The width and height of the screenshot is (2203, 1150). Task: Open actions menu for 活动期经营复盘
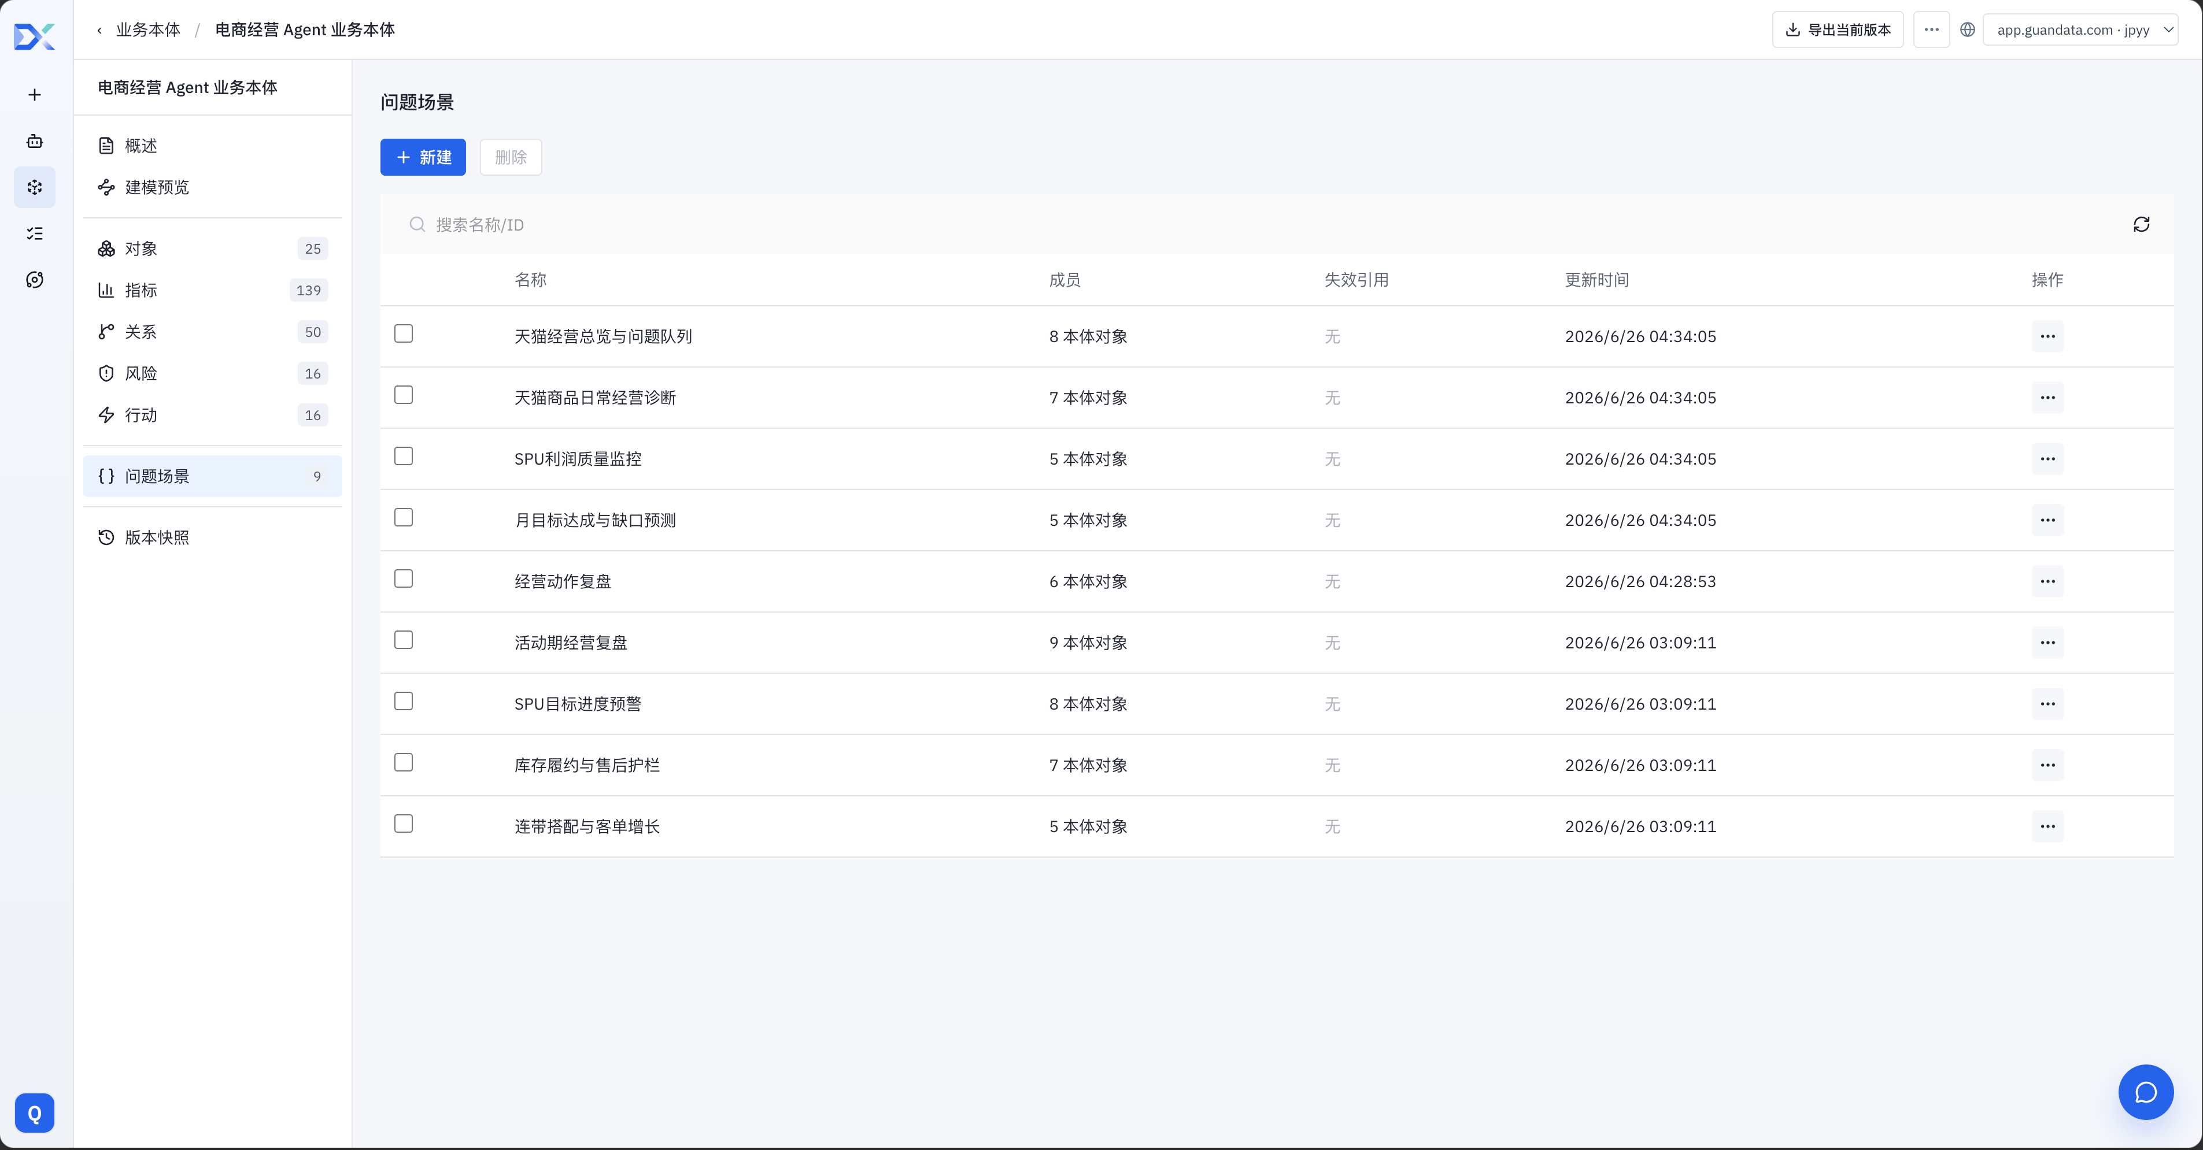2047,643
